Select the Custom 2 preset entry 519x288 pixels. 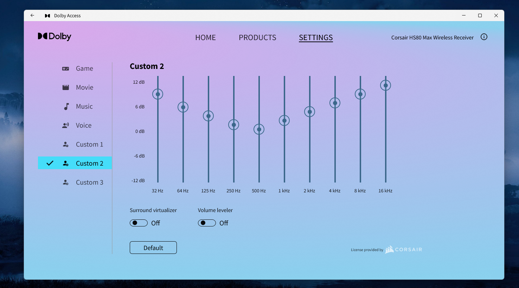click(x=75, y=163)
